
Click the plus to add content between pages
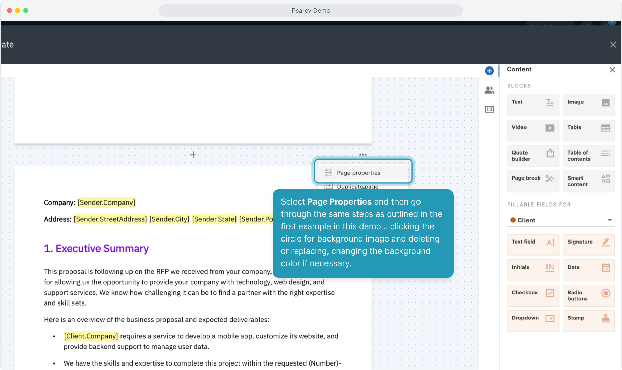[x=193, y=155]
